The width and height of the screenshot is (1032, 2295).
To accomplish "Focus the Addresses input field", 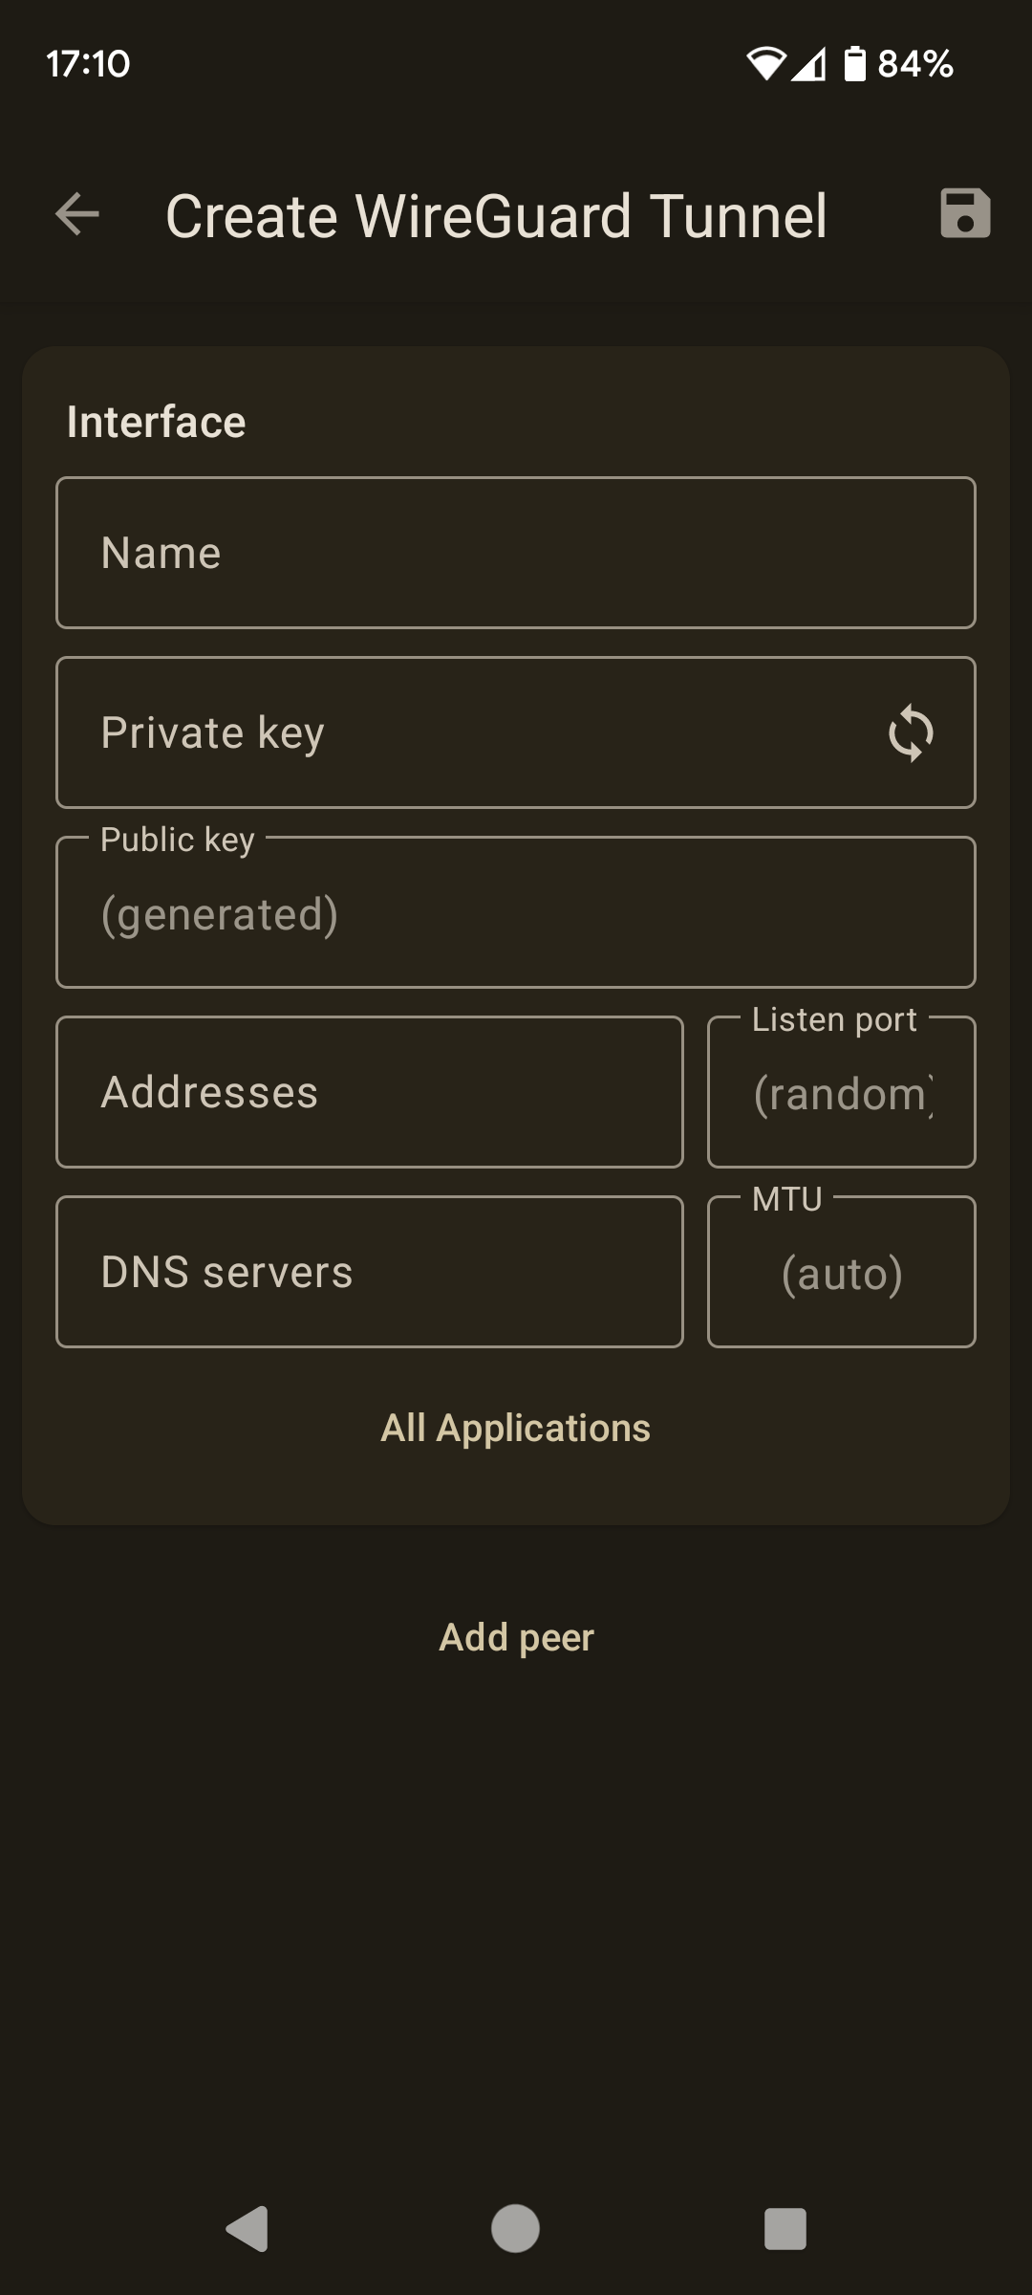I will 370,1092.
